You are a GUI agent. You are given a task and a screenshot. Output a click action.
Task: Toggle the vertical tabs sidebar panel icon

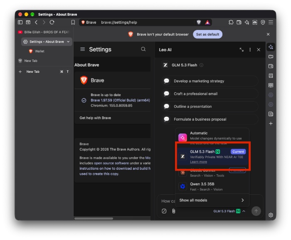(20, 22)
